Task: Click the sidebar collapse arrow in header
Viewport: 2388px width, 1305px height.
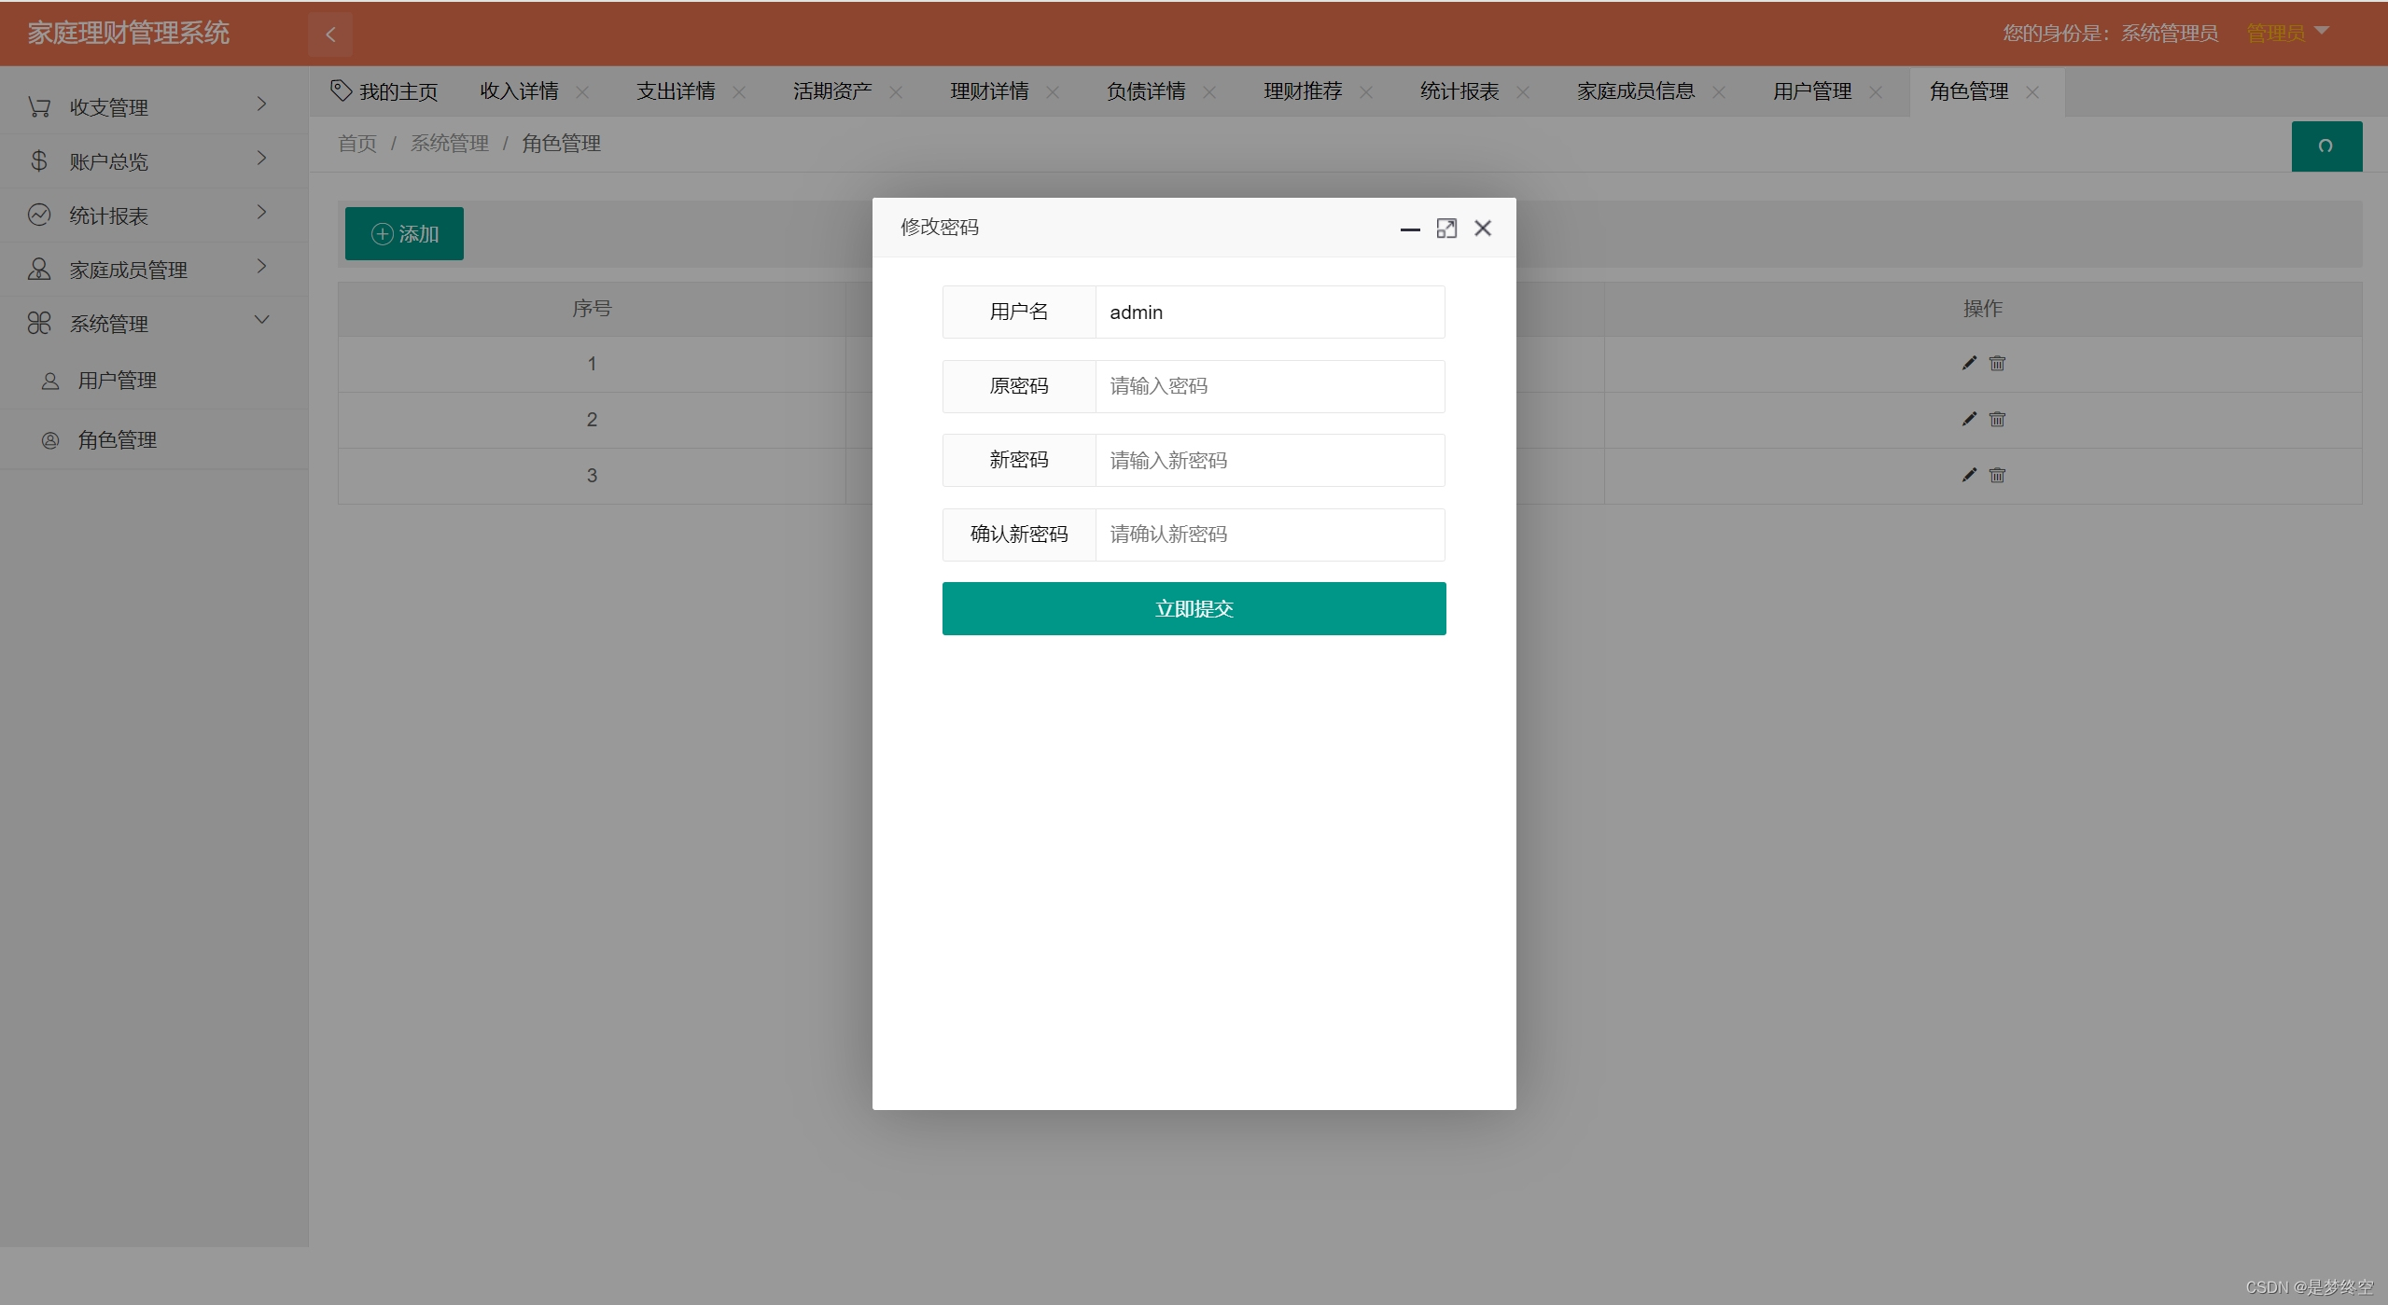Action: [x=330, y=35]
